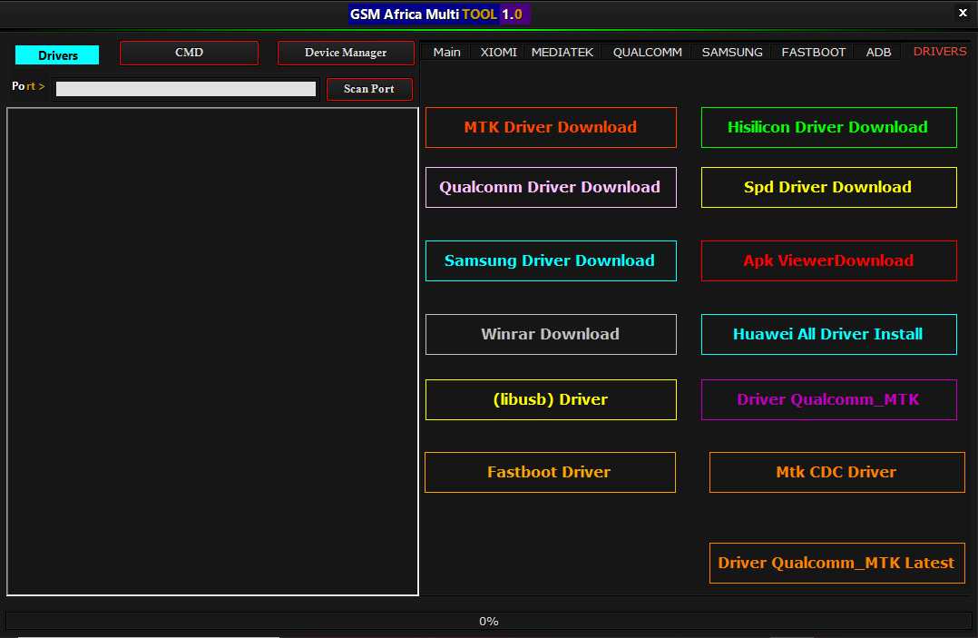The image size is (978, 638).
Task: Click the MTK Driver Download button
Action: [x=551, y=127]
